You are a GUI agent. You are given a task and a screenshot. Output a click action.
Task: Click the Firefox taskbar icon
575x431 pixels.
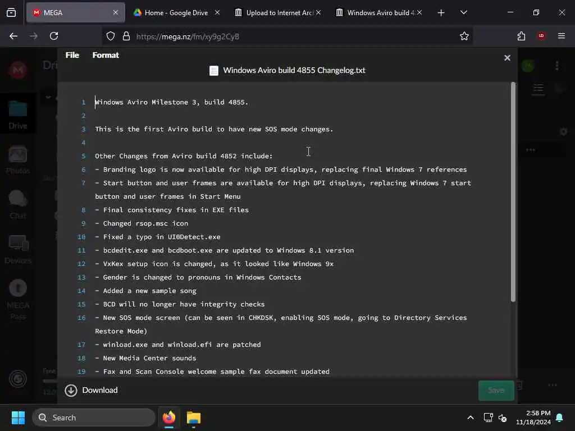click(x=169, y=418)
